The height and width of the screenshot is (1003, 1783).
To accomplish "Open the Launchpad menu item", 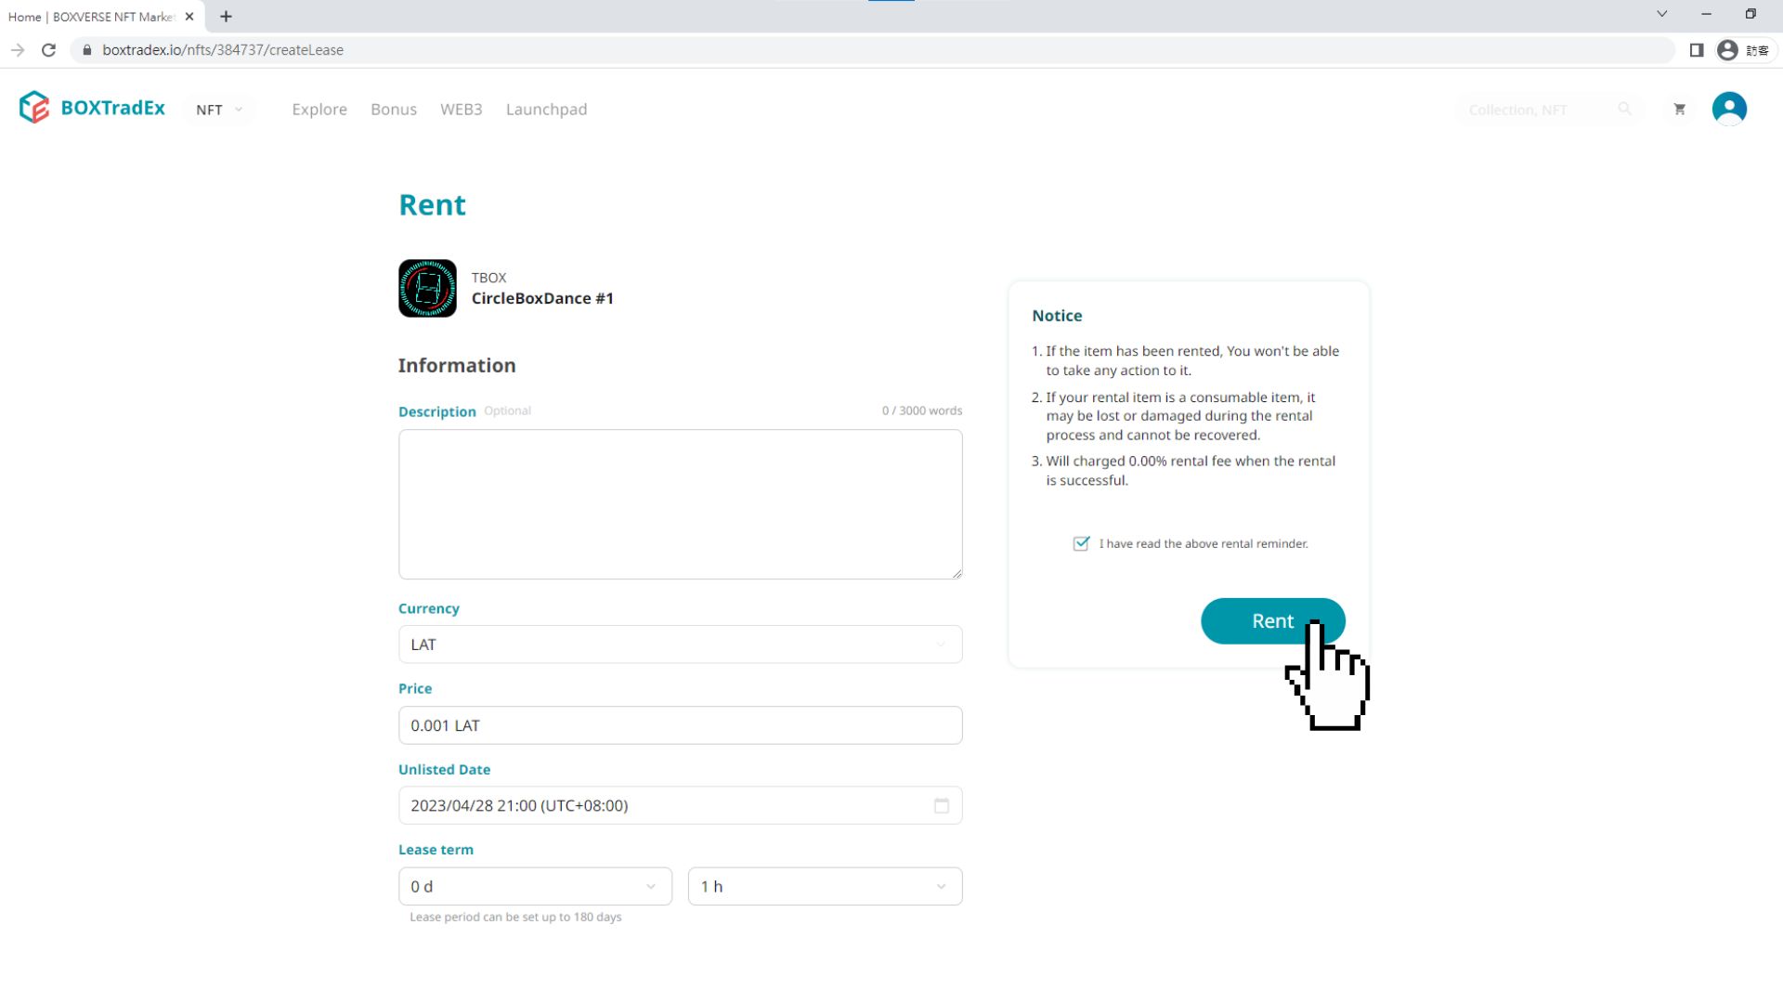I will pyautogui.click(x=546, y=110).
